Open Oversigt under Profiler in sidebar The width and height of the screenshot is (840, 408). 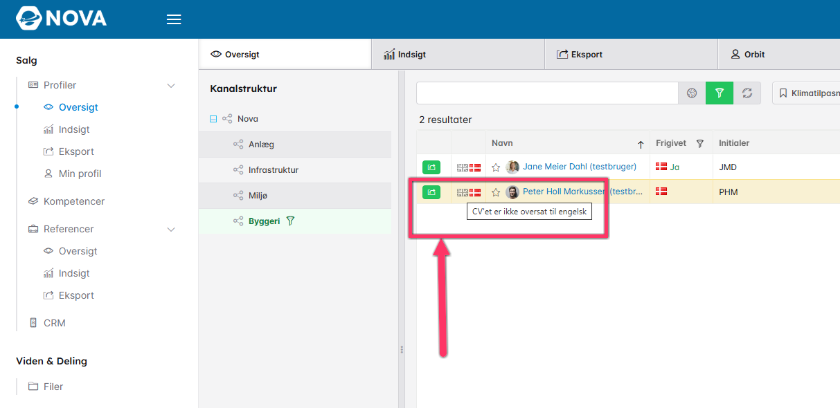pyautogui.click(x=78, y=107)
